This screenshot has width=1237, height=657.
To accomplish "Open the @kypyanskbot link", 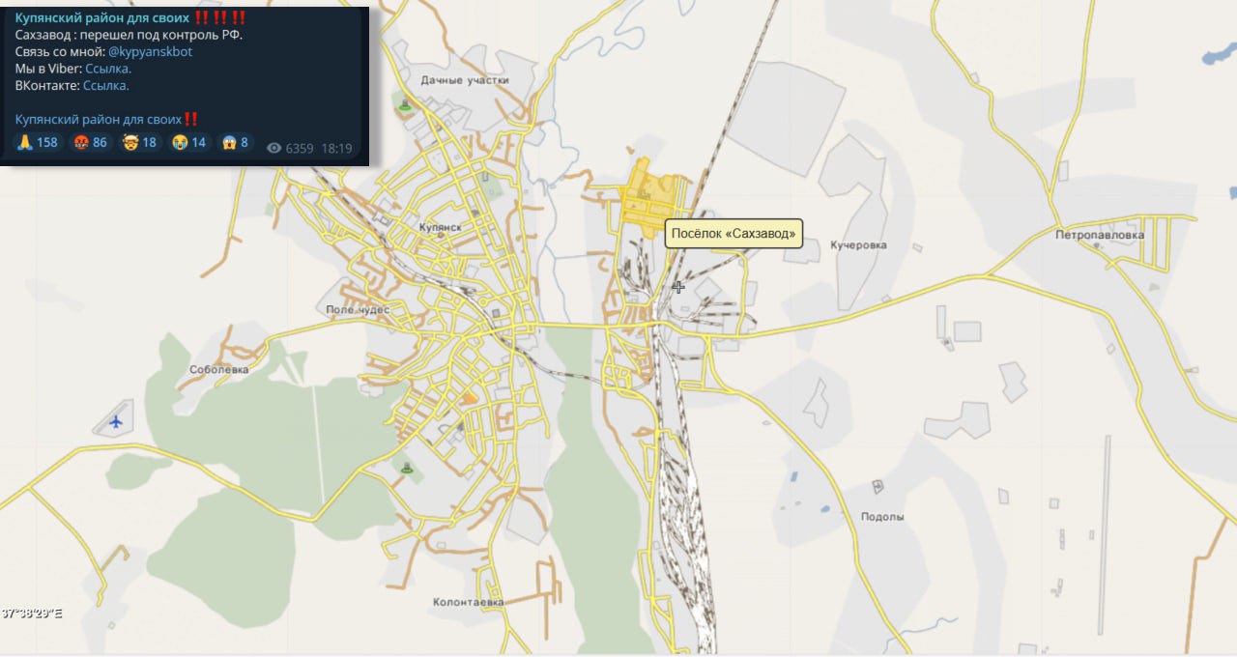I will [150, 52].
